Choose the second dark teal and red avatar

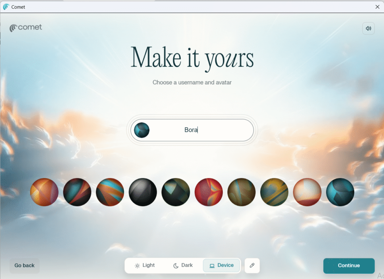click(x=77, y=192)
